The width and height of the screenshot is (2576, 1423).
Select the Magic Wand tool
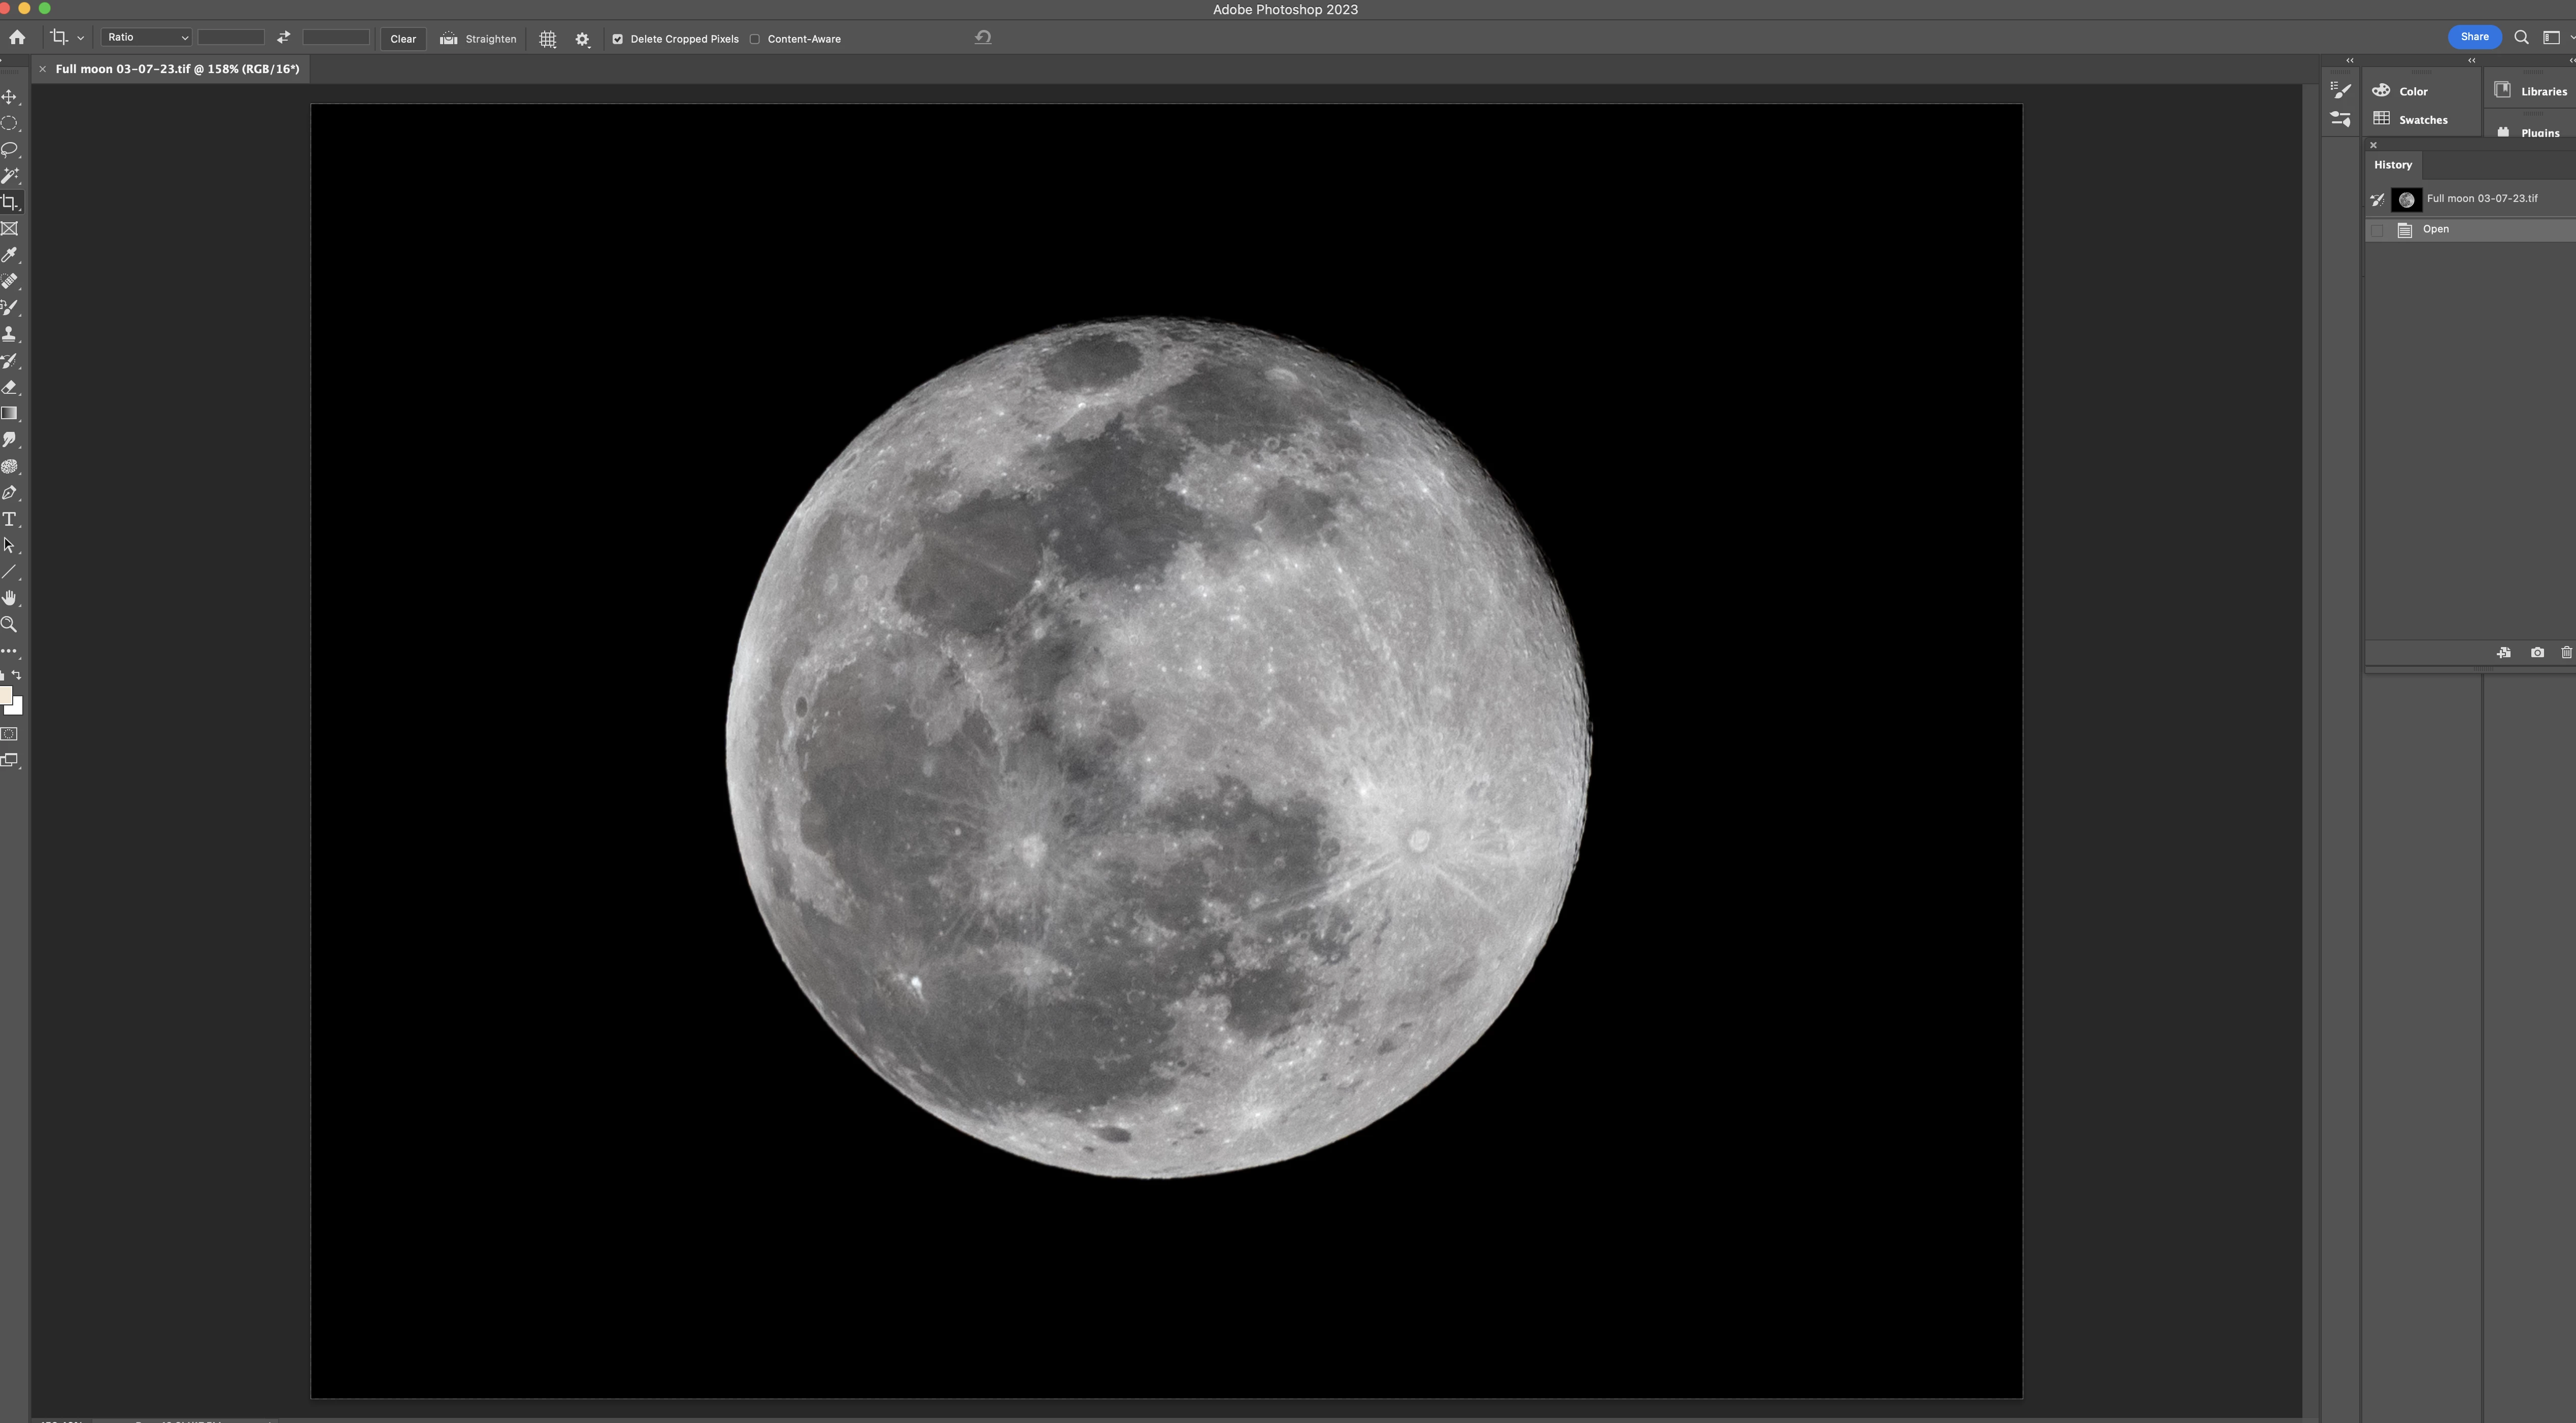[x=10, y=176]
